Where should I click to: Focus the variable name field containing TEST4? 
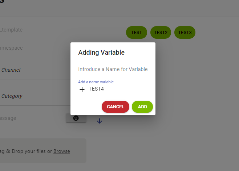(116, 89)
